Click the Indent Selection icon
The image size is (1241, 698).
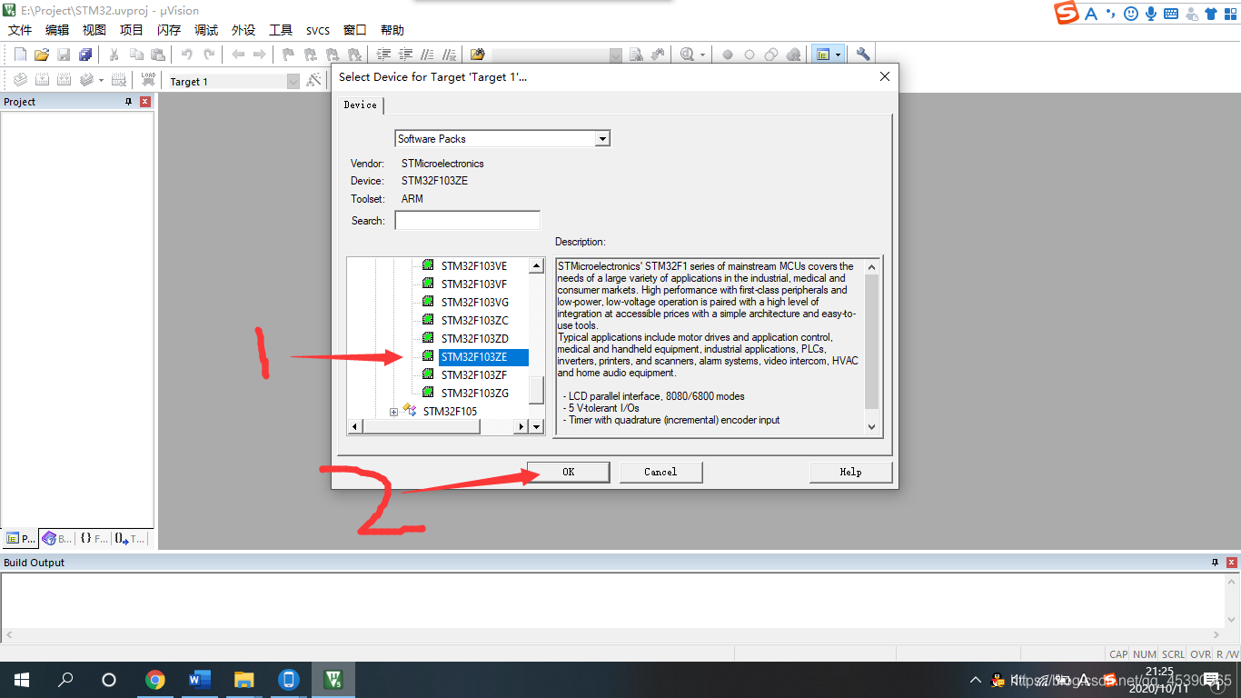pyautogui.click(x=383, y=55)
